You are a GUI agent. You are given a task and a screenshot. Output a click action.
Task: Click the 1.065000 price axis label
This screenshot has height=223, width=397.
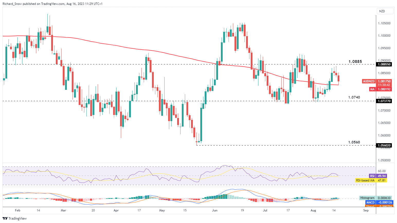[384, 123]
